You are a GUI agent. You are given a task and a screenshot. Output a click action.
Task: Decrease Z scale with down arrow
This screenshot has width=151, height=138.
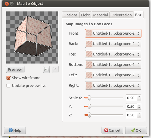point(139,116)
